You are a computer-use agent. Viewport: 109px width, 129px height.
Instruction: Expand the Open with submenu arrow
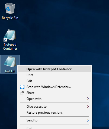[88, 99]
